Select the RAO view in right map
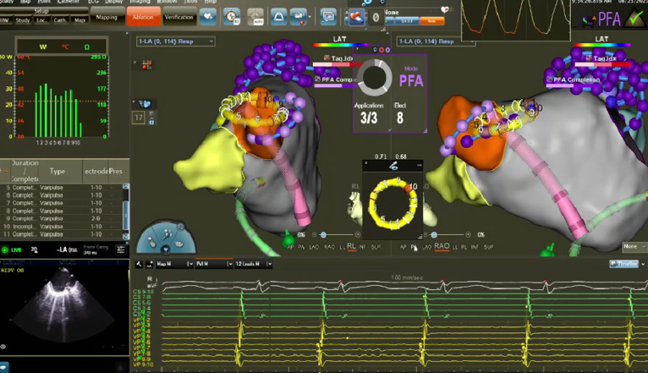648x373 pixels. click(x=442, y=247)
